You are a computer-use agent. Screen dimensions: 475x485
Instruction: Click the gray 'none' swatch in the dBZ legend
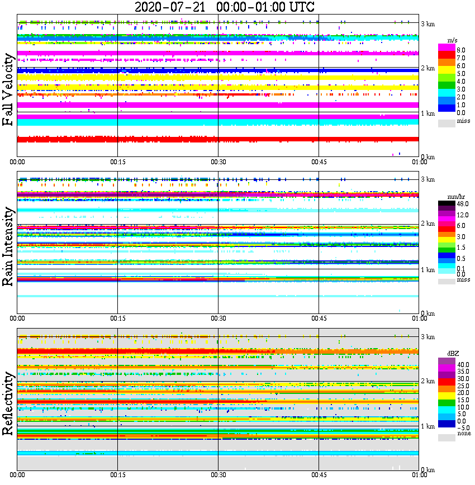[x=446, y=438]
